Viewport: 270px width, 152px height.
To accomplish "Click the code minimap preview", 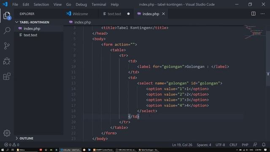I will (x=254, y=32).
